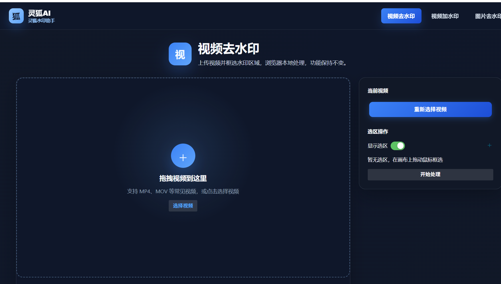Switch to the 图片去水印 tab

488,16
